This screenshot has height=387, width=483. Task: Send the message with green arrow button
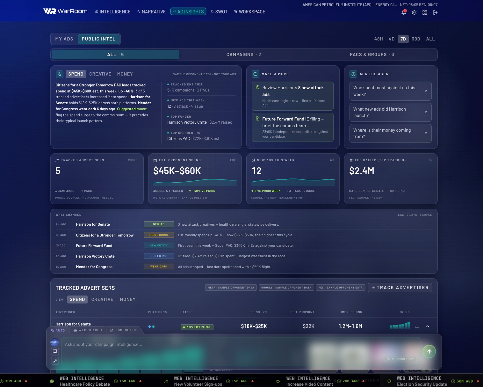click(429, 351)
